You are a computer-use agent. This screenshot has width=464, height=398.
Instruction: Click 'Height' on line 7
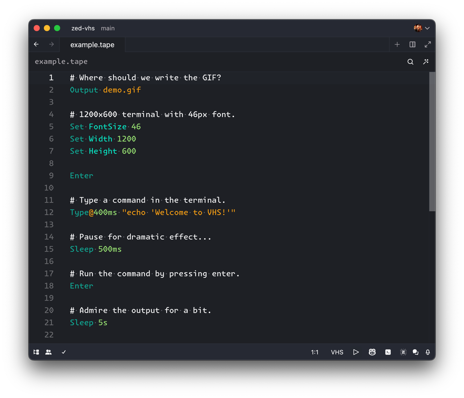coord(103,151)
